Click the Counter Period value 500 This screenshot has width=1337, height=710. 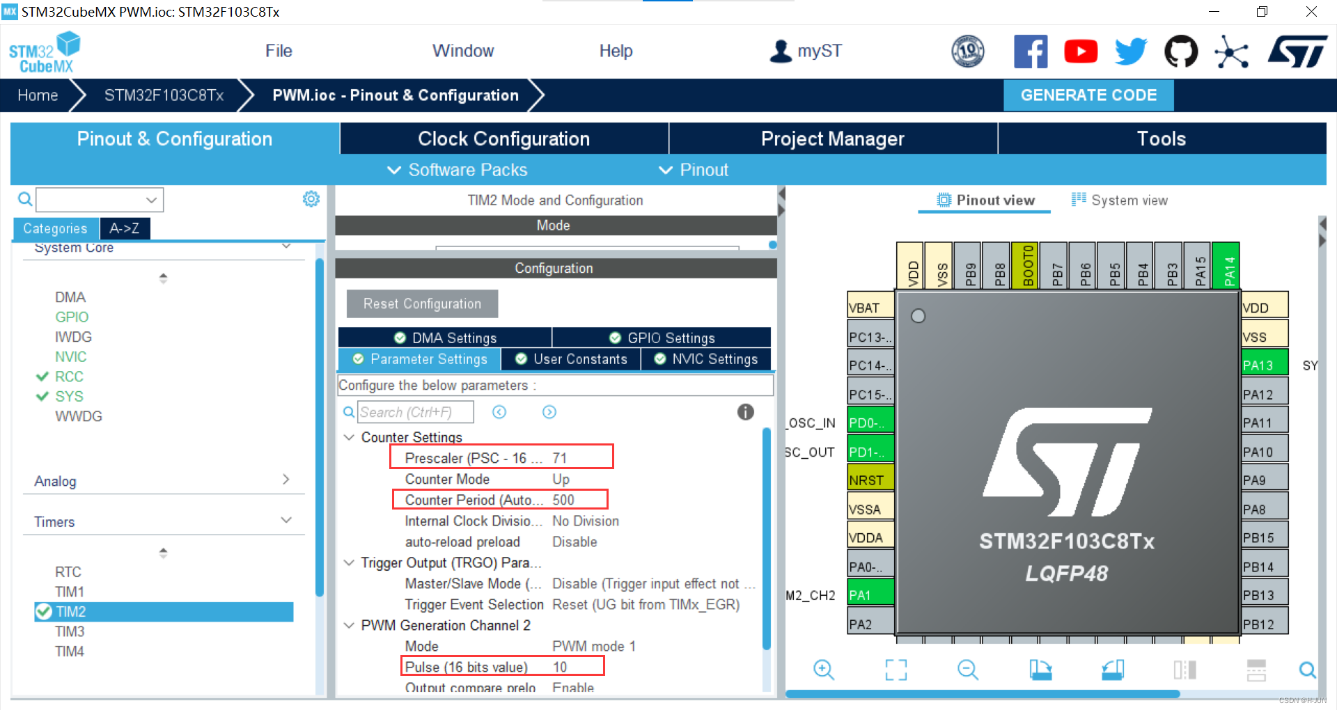click(x=563, y=500)
